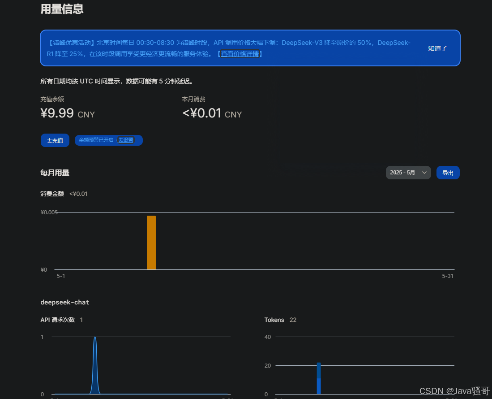Screen dimensions: 492x399
Task: Click the 充值余额 label
Action: coord(52,99)
